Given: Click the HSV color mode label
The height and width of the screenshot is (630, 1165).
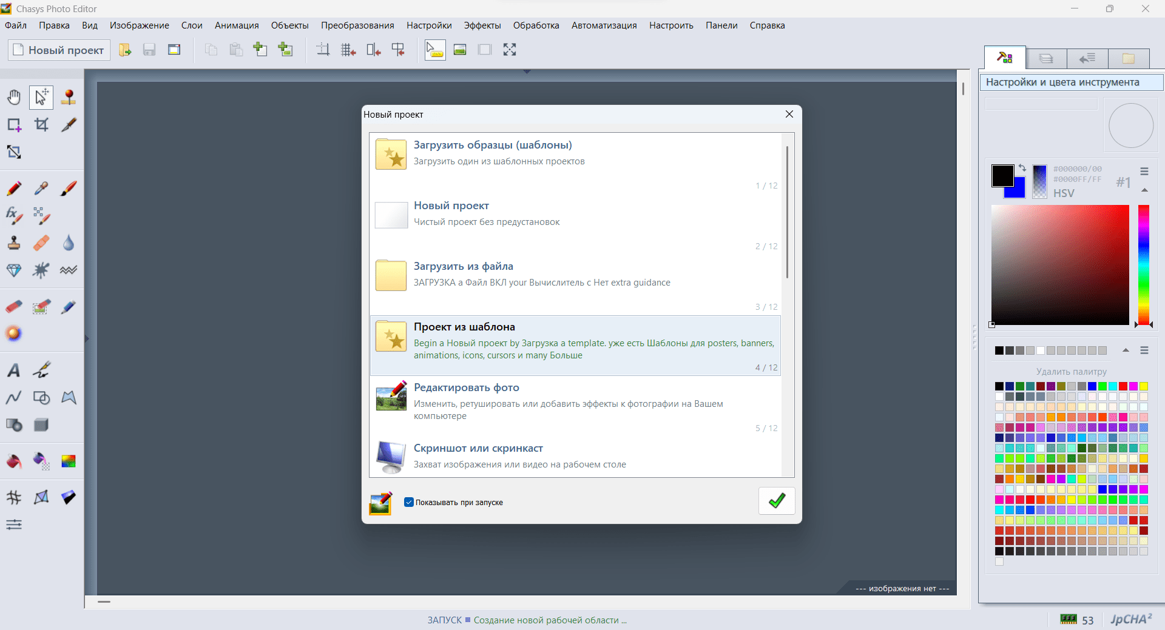Looking at the screenshot, I should 1064,193.
